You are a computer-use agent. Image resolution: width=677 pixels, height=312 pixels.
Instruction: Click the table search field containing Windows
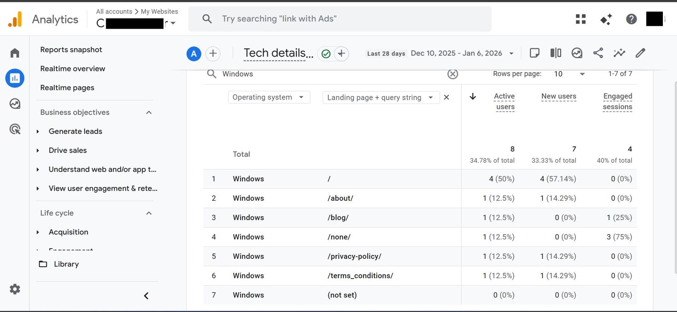(x=333, y=74)
